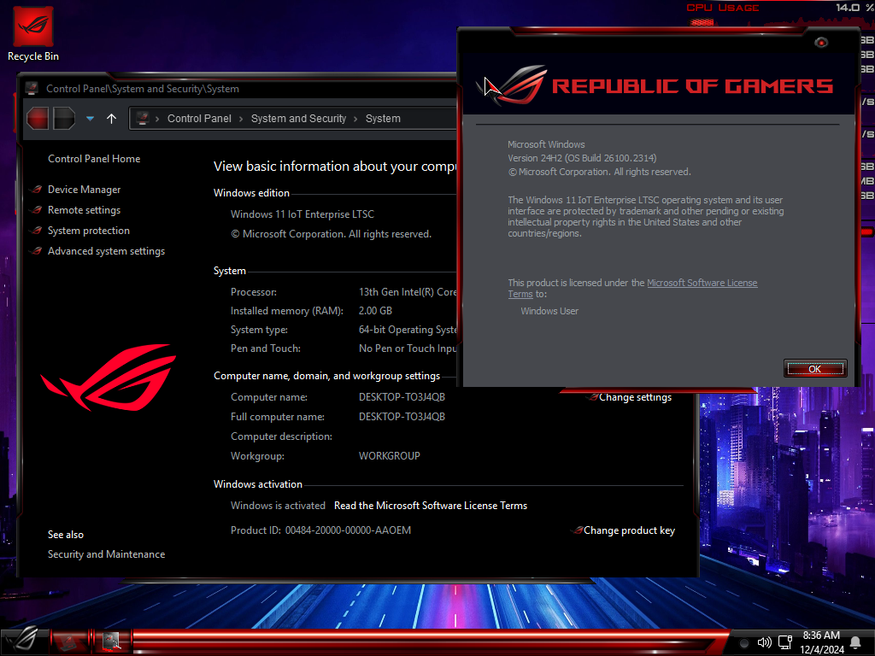Open Control Panel Home link
Viewport: 875px width, 656px height.
pos(94,158)
